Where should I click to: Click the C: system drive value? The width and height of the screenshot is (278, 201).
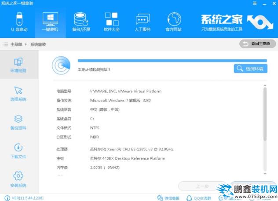tap(92, 119)
